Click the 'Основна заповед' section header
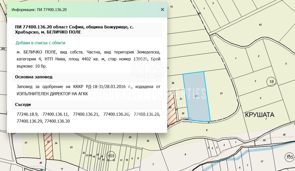 [x=34, y=77]
